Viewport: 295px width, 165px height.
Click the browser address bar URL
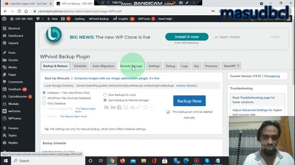[80, 11]
